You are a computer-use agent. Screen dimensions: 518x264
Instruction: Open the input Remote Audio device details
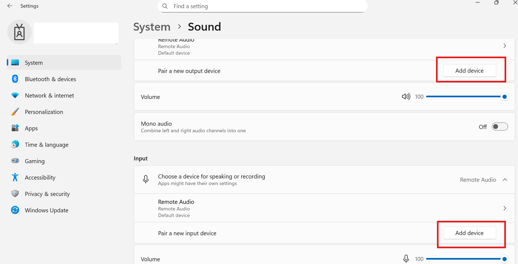pyautogui.click(x=505, y=208)
